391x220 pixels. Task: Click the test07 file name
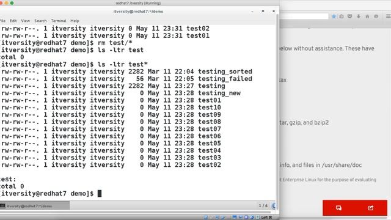click(210, 129)
